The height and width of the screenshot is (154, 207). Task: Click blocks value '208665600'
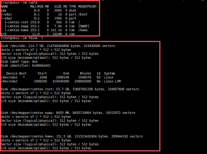click(83, 81)
